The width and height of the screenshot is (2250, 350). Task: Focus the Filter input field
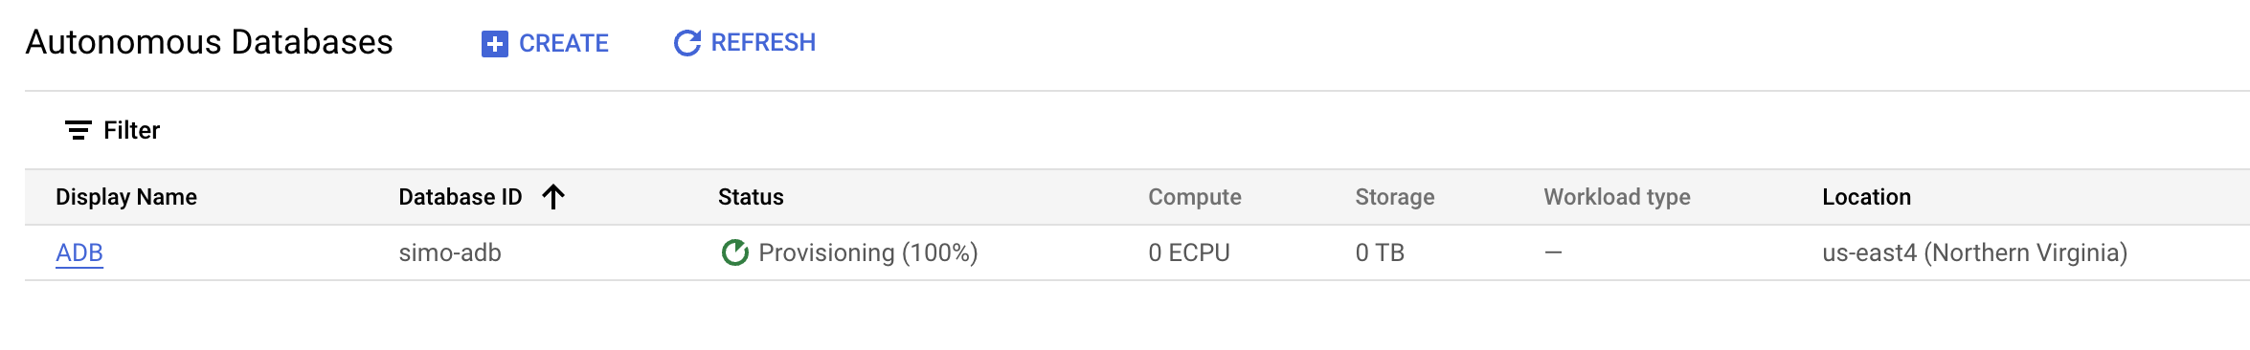[x=1149, y=130]
